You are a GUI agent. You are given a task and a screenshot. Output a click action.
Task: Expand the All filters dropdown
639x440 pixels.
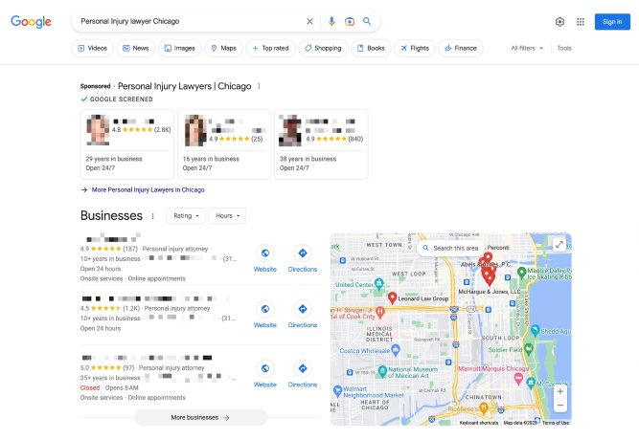point(527,48)
